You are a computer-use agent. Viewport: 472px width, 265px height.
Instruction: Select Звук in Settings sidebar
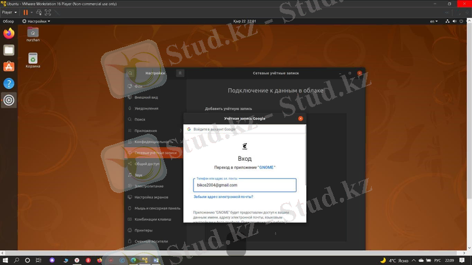tap(154, 175)
